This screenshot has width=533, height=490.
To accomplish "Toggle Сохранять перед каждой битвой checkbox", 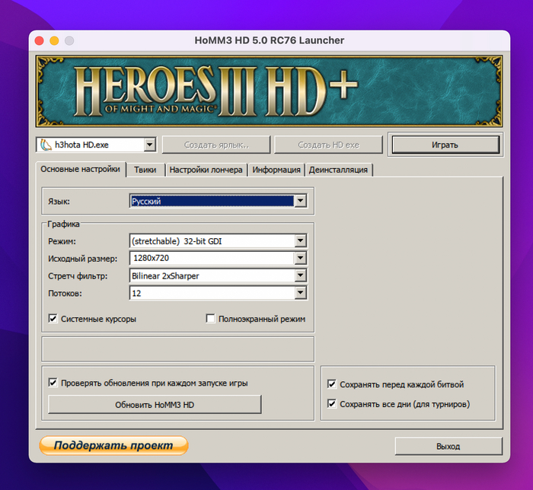I will pos(332,384).
